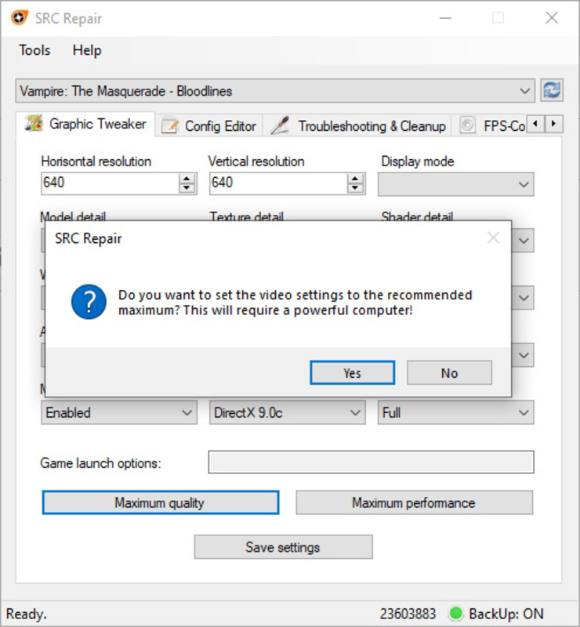Open the Enabled dropdown
580x627 pixels.
(119, 412)
